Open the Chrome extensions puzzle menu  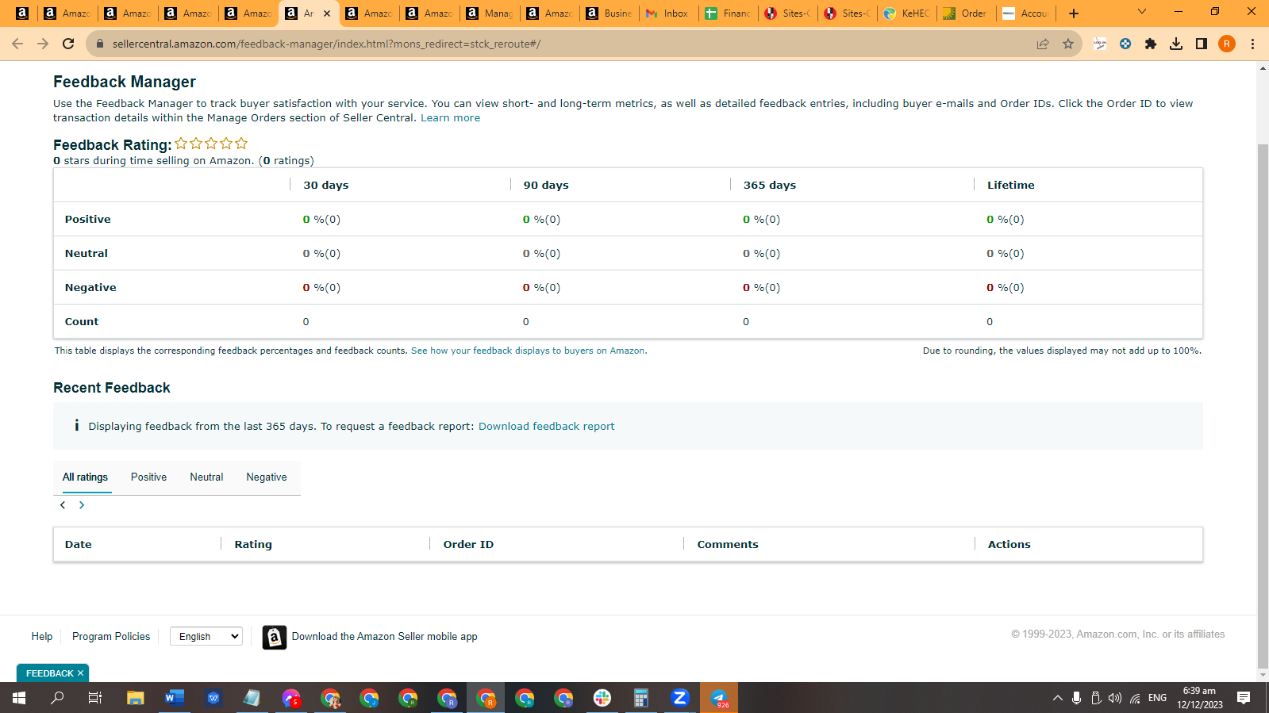1151,44
